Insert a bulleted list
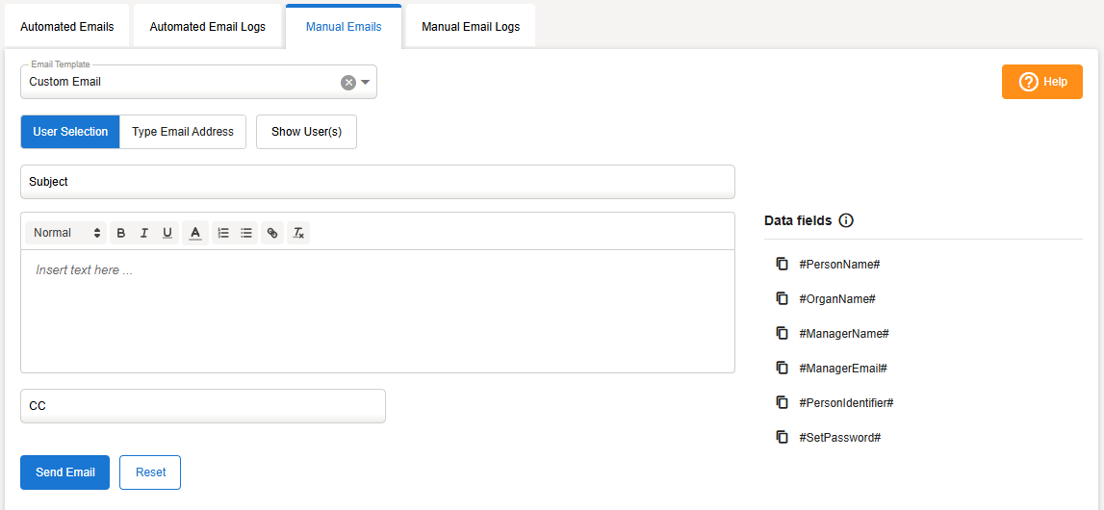 (246, 233)
